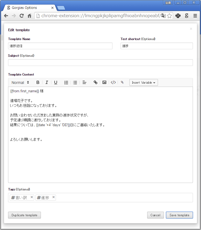The image size is (201, 230).
Task: Click the Save template button
Action: point(179,215)
